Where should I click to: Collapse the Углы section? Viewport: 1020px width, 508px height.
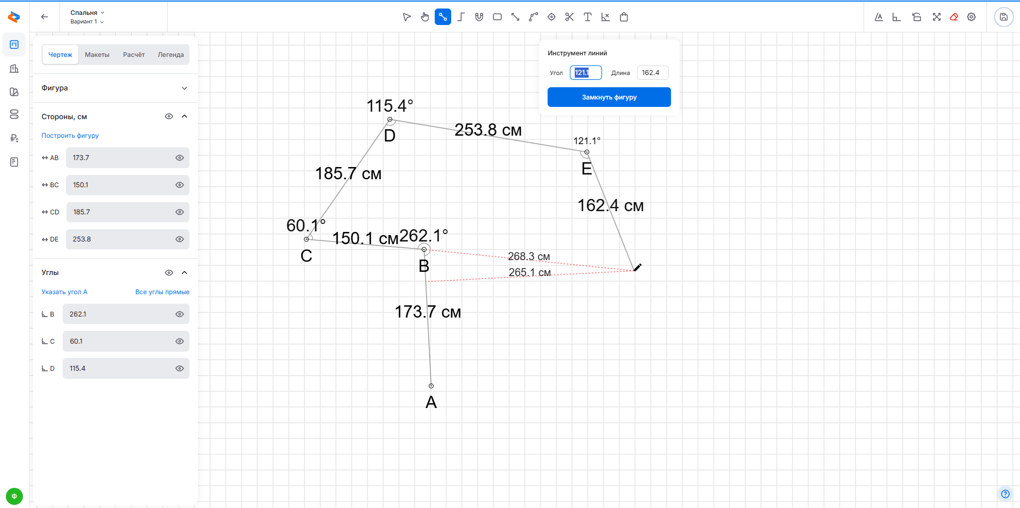[x=184, y=273]
